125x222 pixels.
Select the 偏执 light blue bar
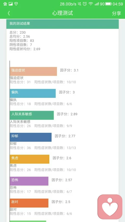pyautogui.click(x=33, y=93)
